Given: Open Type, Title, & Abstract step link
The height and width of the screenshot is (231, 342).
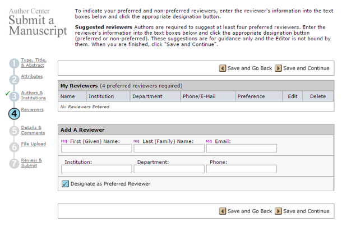Looking at the screenshot, I should click(34, 62).
